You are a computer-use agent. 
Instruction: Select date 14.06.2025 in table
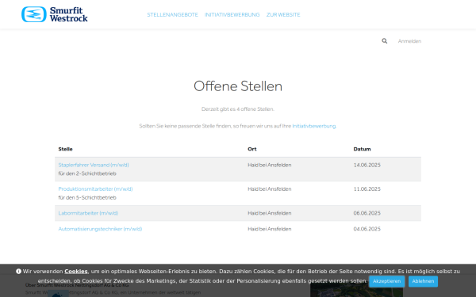tap(367, 165)
